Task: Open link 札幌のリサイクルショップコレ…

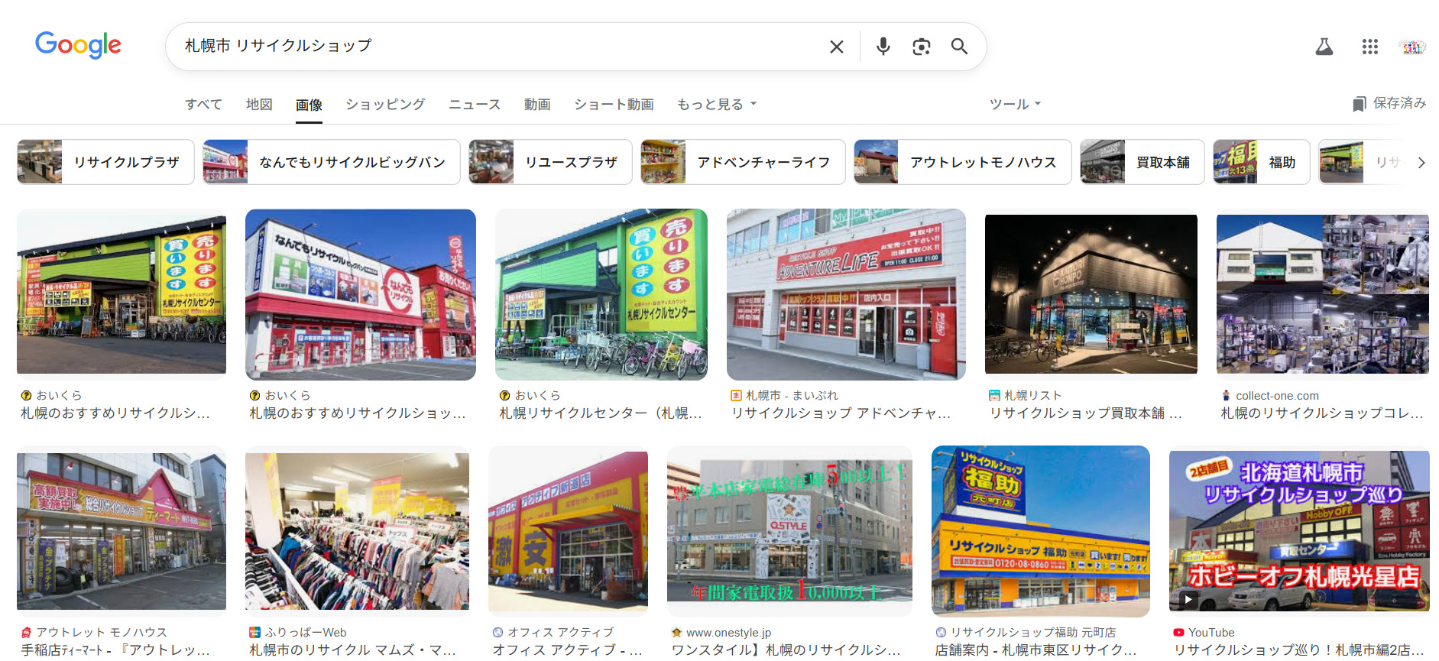Action: click(1322, 413)
